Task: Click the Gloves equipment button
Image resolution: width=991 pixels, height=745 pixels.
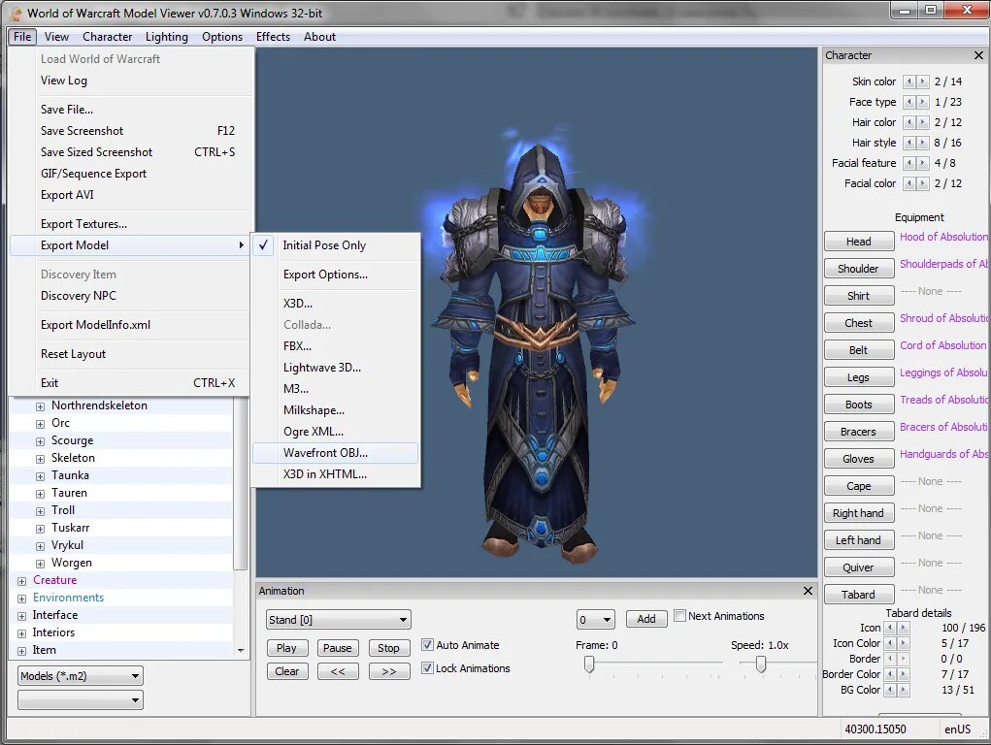Action: click(859, 459)
